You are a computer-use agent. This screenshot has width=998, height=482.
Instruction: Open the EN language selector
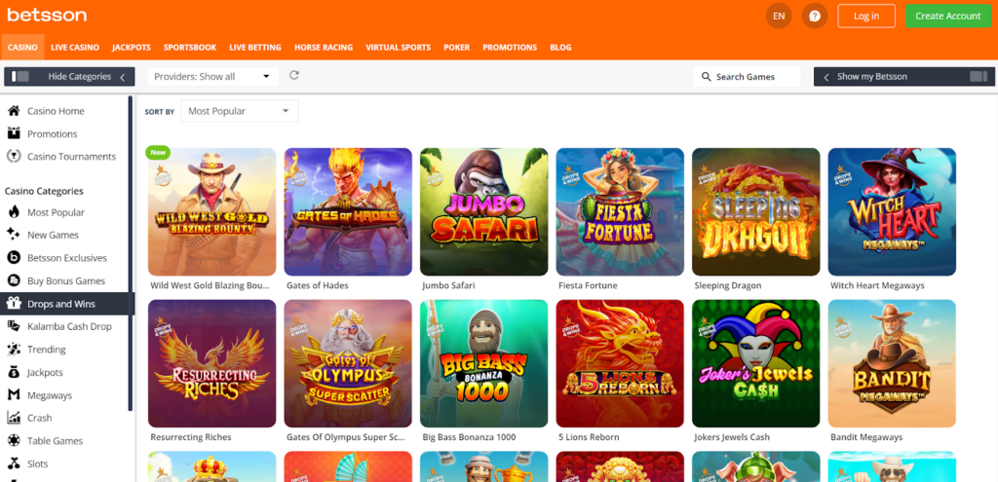[779, 16]
